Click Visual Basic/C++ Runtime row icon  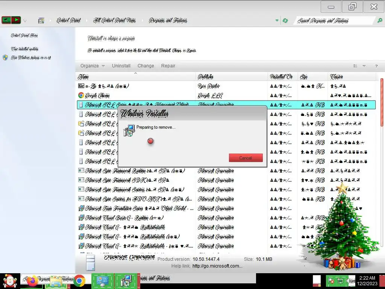[81, 218]
